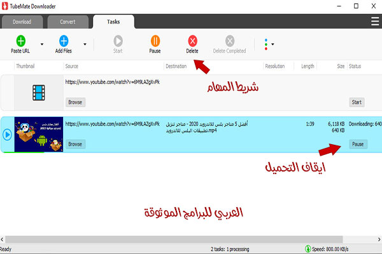Screen dimensions: 382x254
Task: Click the scroll left arrow
Action: click(x=2, y=239)
